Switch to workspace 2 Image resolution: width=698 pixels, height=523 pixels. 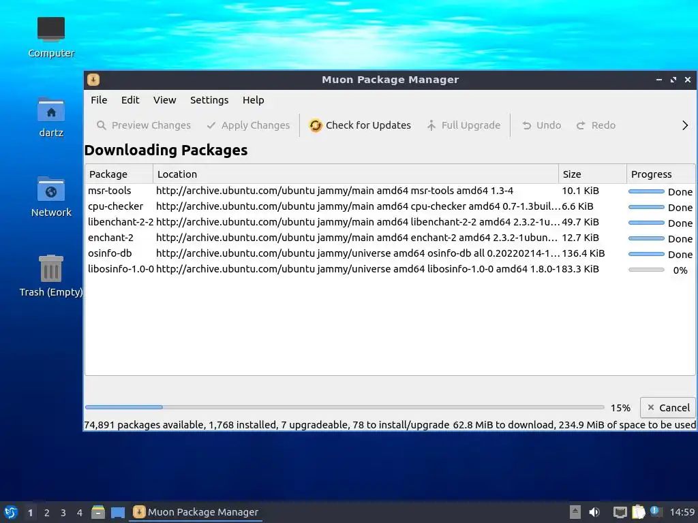pos(47,513)
